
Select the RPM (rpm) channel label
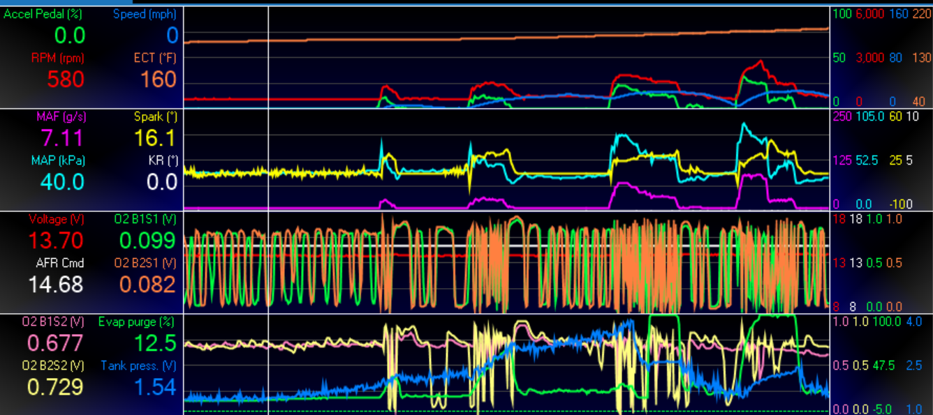57,58
